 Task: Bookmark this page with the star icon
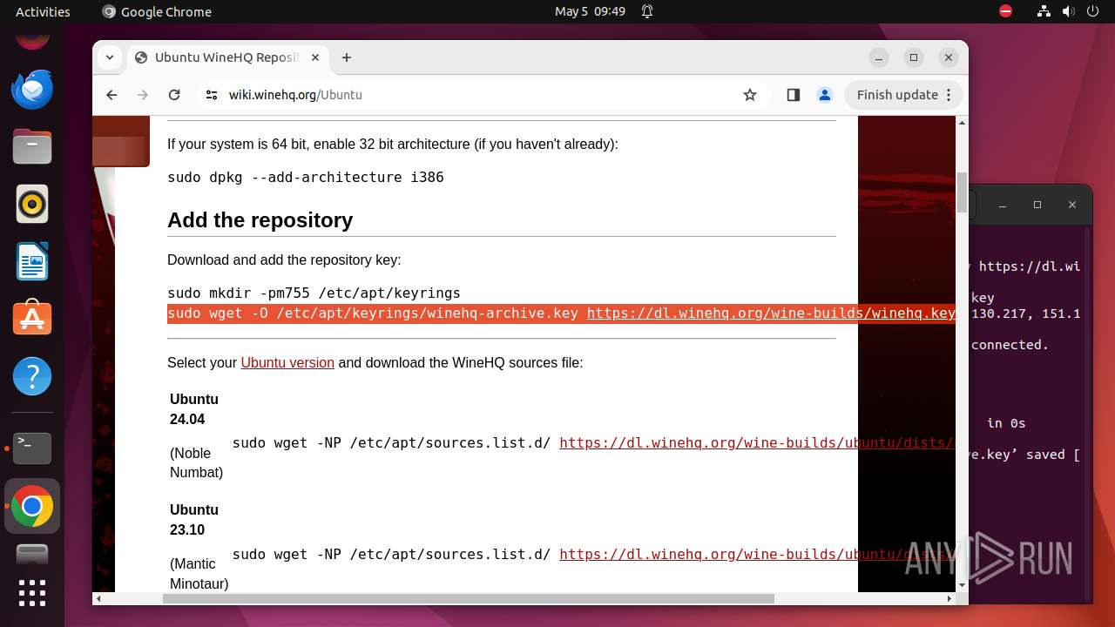point(750,95)
